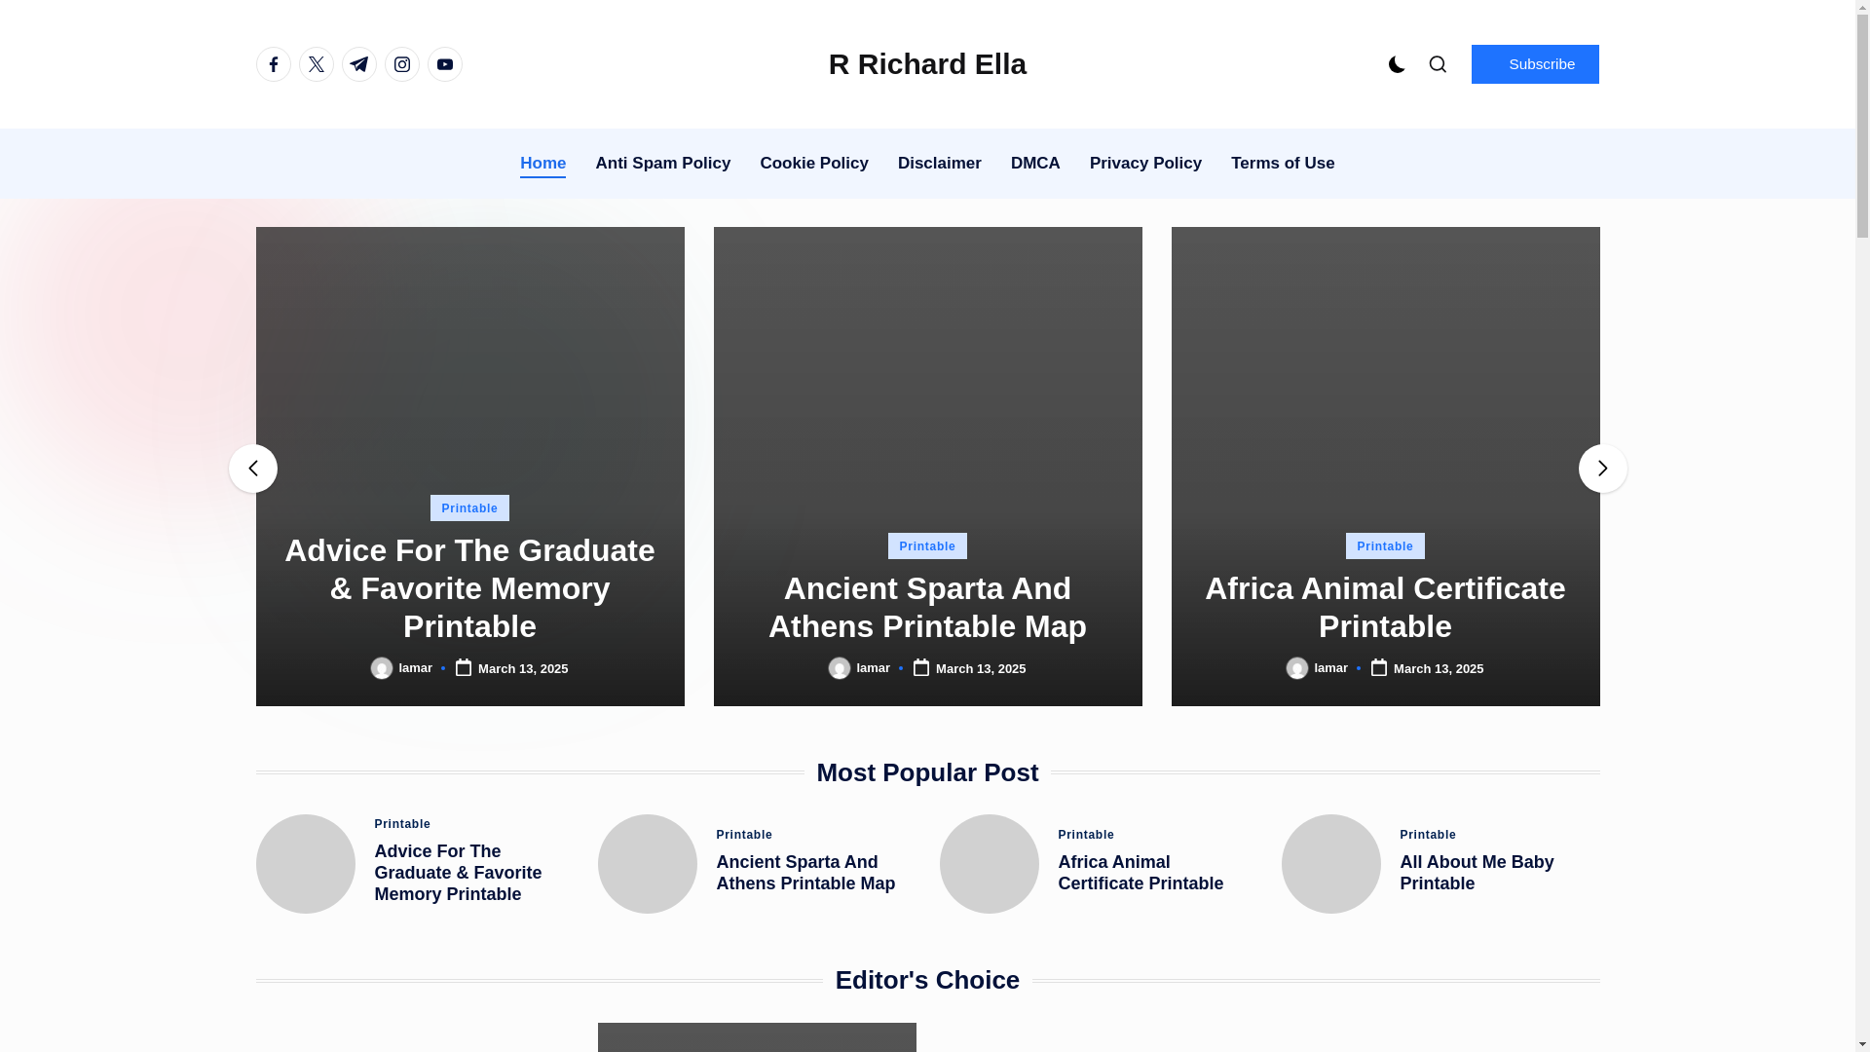Screen dimensions: 1870x1052
Task: Click author avatar on Advice For The Graduate slide
Action: [382, 668]
